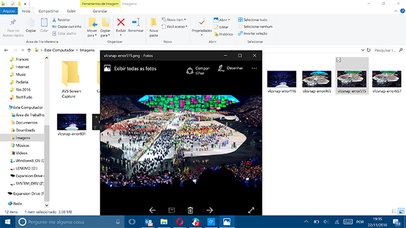The image size is (406, 228).
Task: Enter fullscreen with the diagonal arrows icon
Action: point(251,210)
